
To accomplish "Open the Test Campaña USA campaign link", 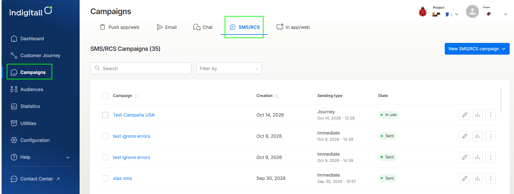I will click(134, 115).
